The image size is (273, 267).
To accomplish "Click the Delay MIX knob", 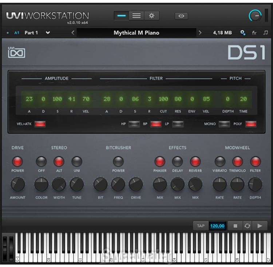I will (178, 184).
